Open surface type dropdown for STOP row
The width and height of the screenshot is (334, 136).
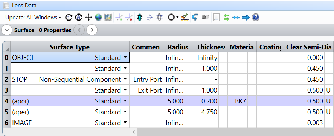125,79
